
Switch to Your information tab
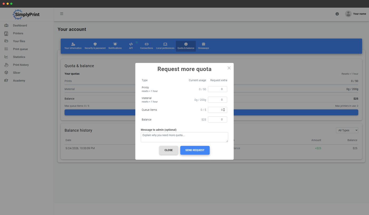click(x=73, y=46)
